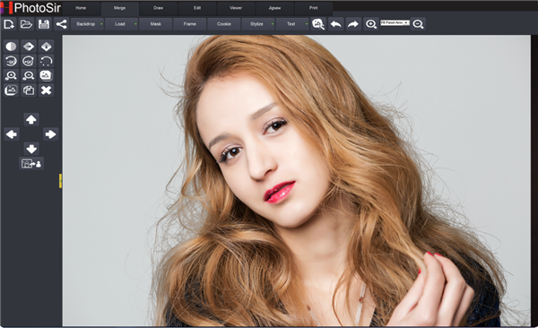Flip vertically using the diamond down-arrow icon

coord(46,47)
